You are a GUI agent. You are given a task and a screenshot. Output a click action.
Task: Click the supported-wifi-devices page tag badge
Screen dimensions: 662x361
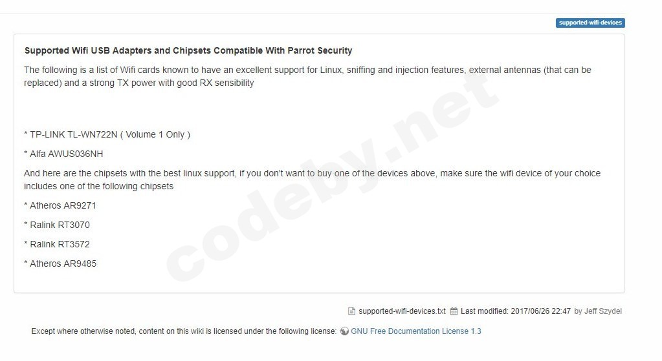click(590, 23)
